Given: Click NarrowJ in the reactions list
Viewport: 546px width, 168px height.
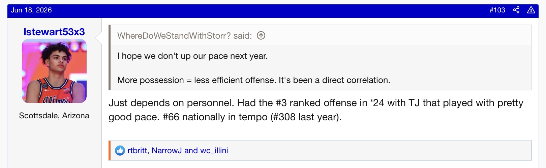Looking at the screenshot, I should click(167, 151).
